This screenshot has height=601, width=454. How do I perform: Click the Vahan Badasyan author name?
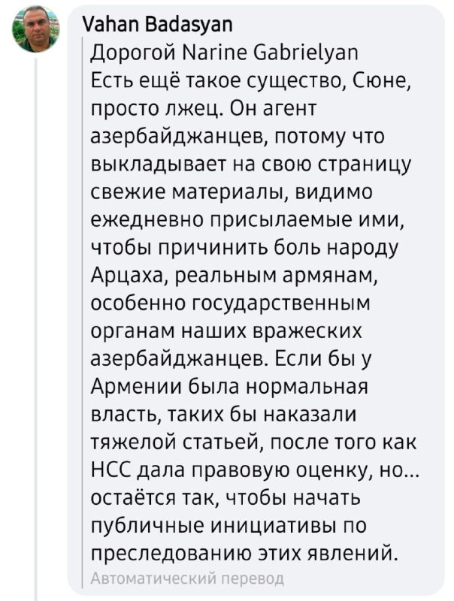point(158,25)
